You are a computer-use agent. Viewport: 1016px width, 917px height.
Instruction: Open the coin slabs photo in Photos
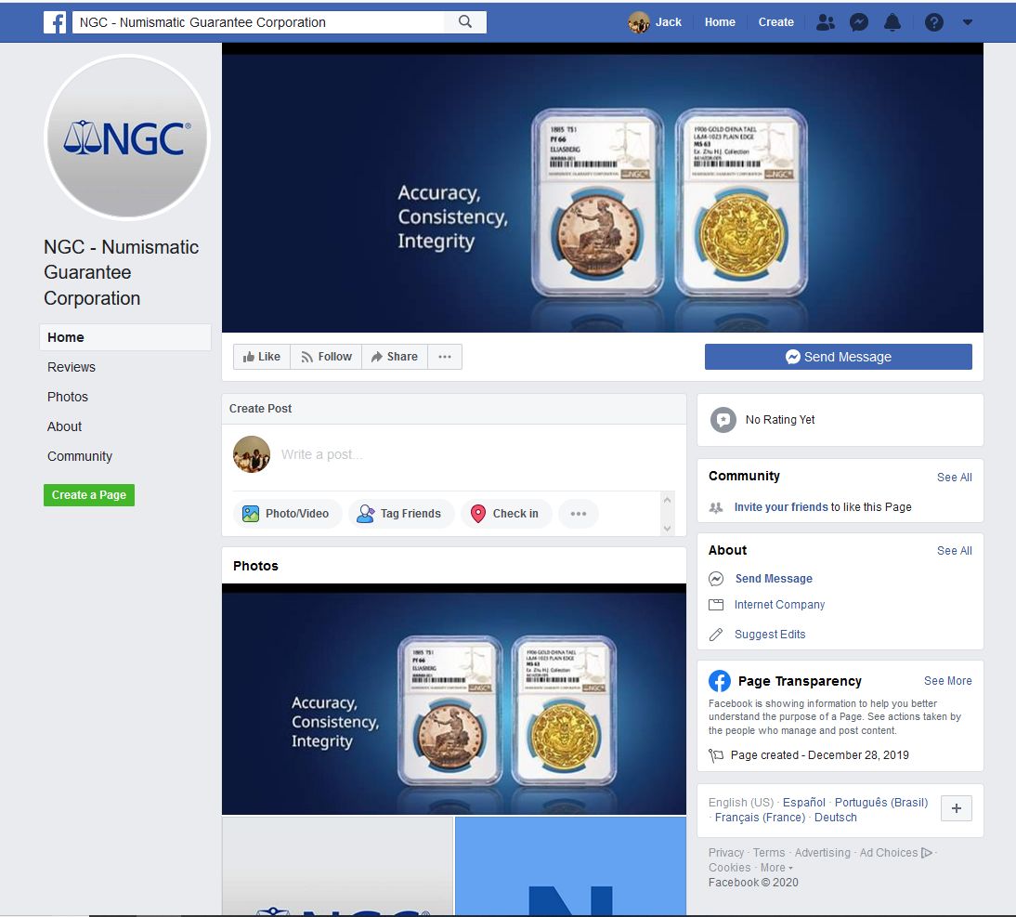[x=453, y=699]
